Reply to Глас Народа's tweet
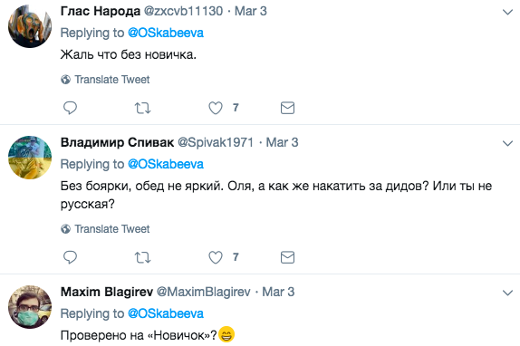This screenshot has width=520, height=346. pyautogui.click(x=70, y=108)
